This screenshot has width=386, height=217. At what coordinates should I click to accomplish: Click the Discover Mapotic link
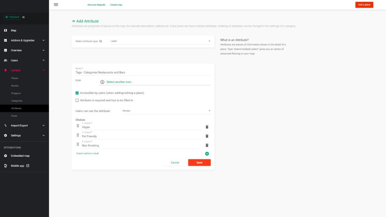96,5
